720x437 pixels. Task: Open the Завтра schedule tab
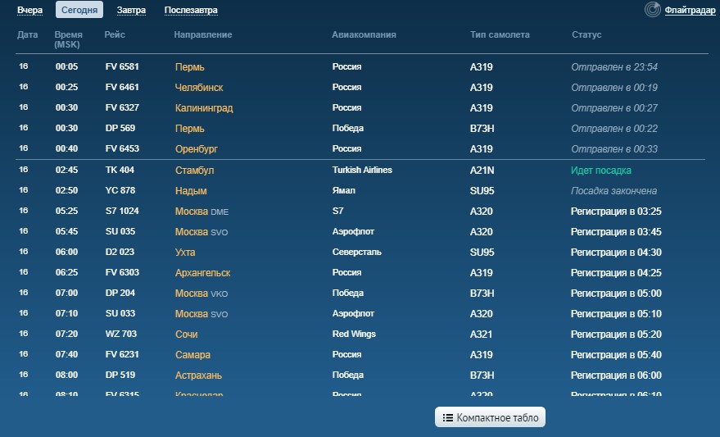tap(131, 10)
